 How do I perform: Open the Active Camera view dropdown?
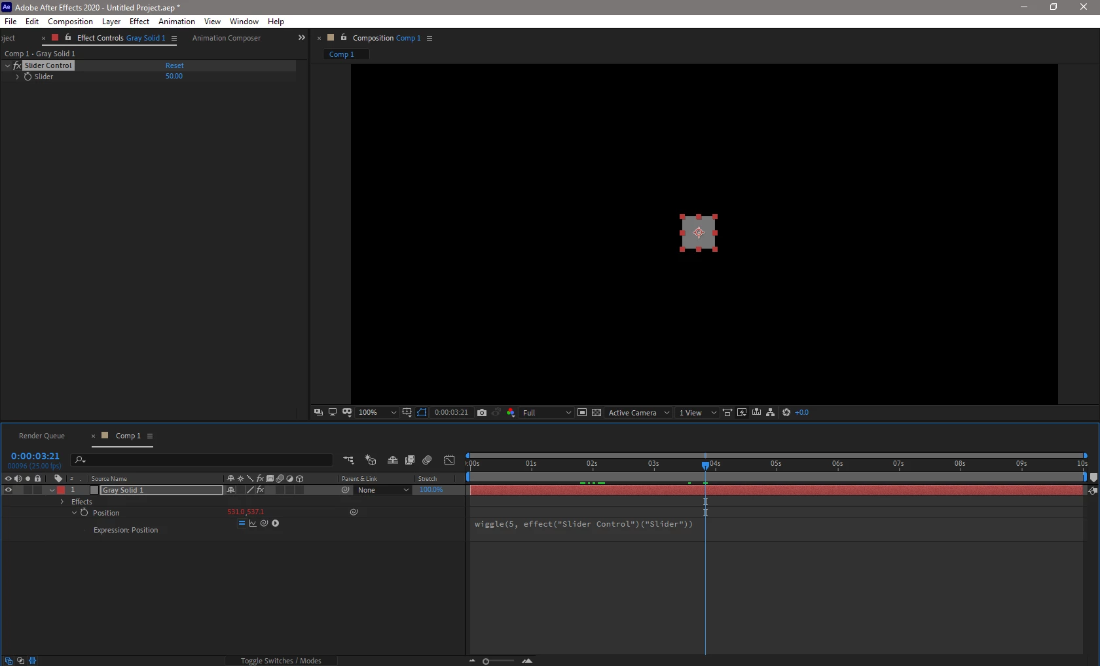click(638, 413)
